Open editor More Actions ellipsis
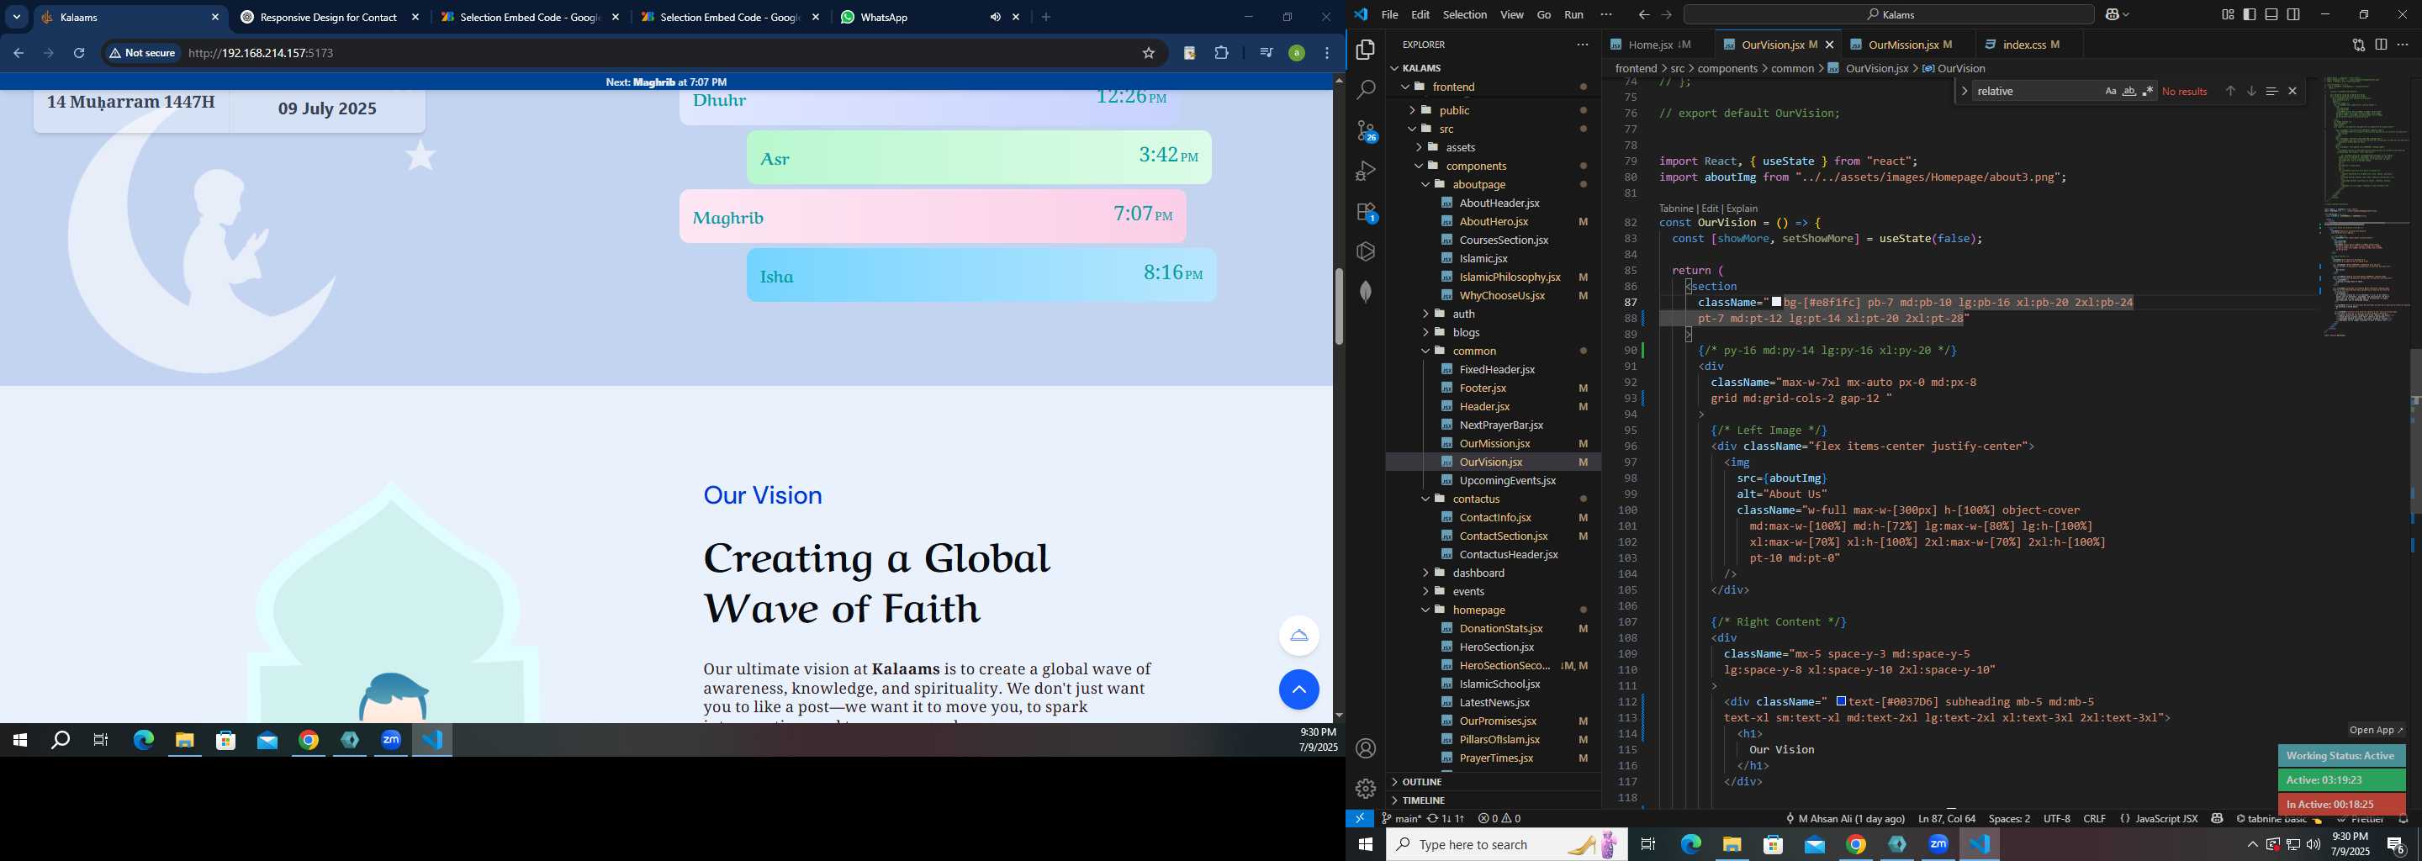 point(2403,45)
